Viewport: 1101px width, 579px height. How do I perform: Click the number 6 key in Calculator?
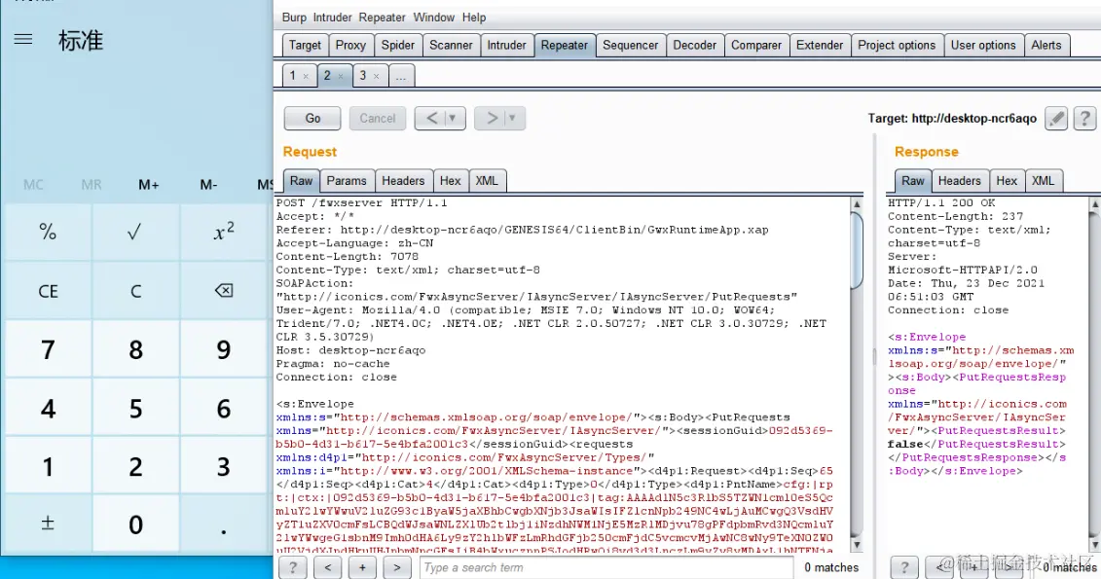pos(223,408)
